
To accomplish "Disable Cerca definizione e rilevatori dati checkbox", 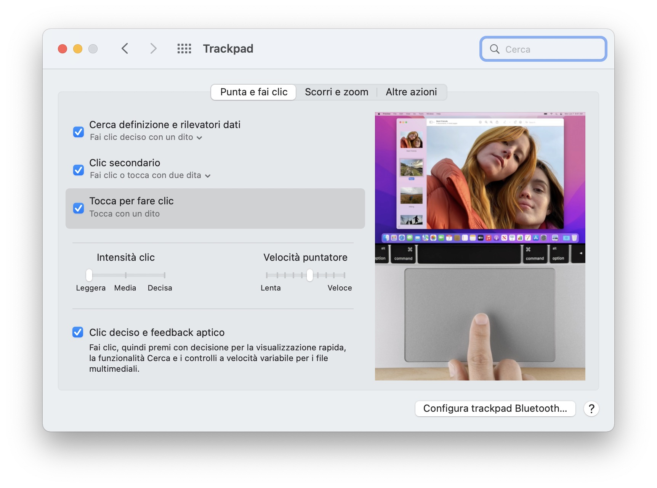I will tap(79, 132).
